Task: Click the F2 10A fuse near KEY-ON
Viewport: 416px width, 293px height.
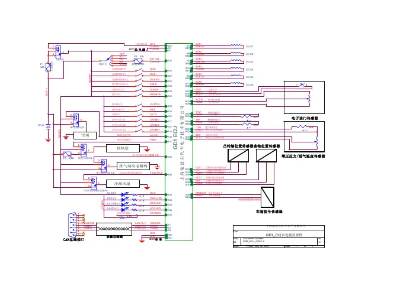Action: [137, 61]
